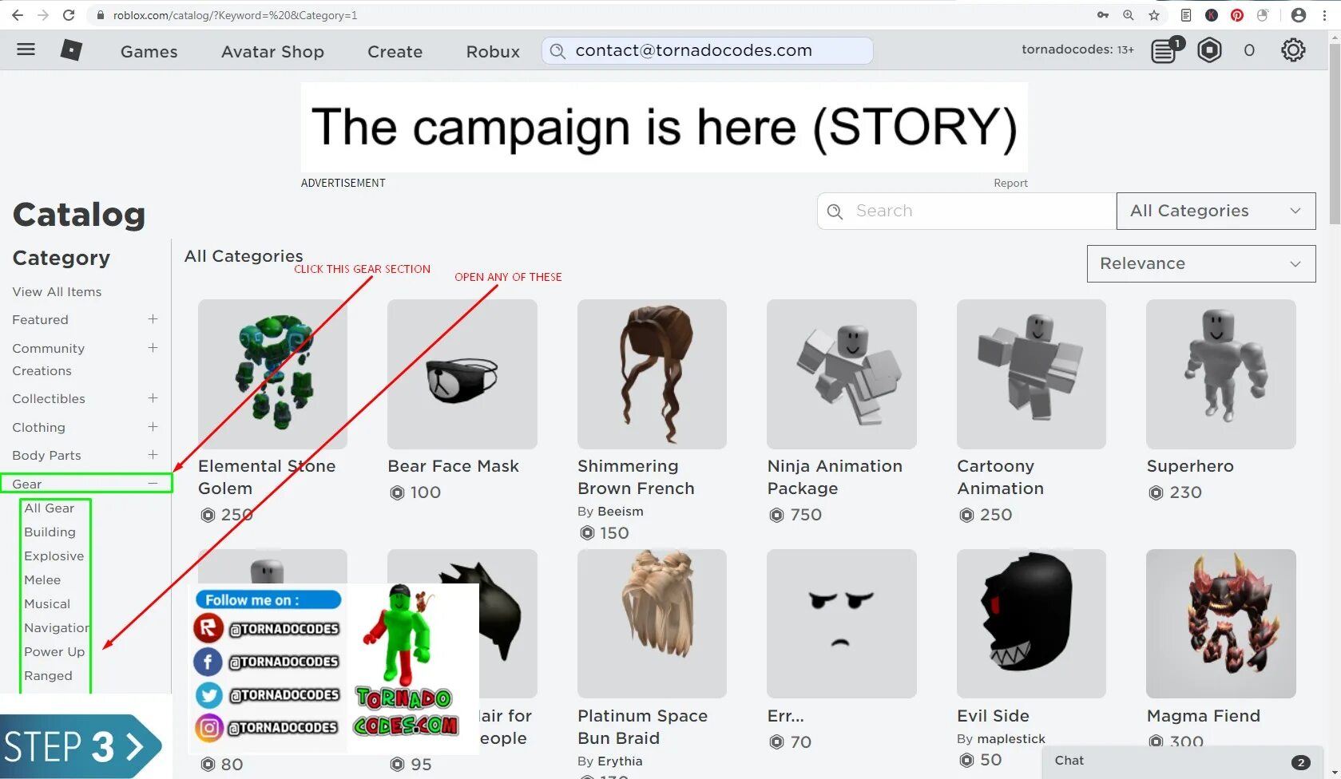Select Explosive gear subcategory
The width and height of the screenshot is (1341, 779).
point(54,556)
